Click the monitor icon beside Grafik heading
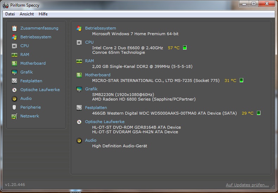The image size is (278, 193). pyautogui.click(x=79, y=89)
